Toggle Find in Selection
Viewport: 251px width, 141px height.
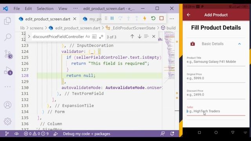click(x=146, y=36)
